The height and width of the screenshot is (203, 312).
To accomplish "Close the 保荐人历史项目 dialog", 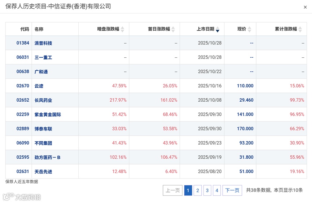I will pyautogui.click(x=305, y=7).
